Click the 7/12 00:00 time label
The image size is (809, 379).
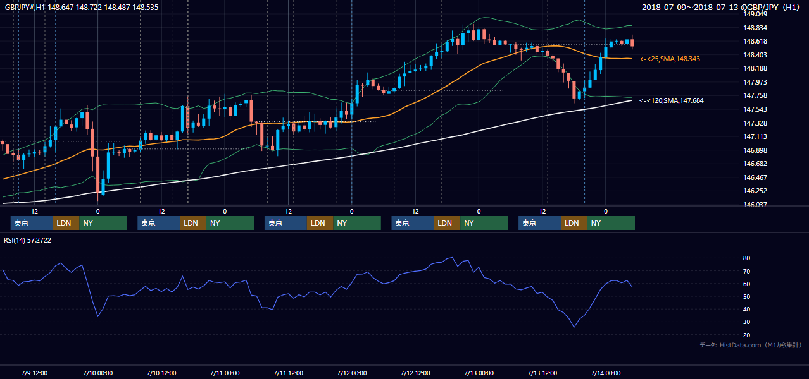pos(351,373)
